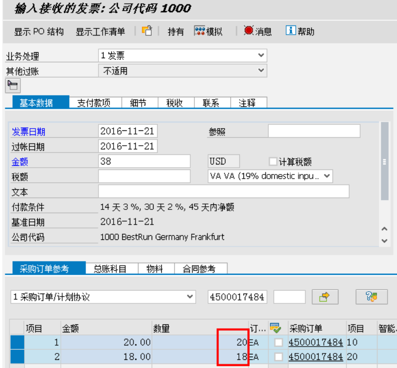Click the header panel scroll down arrow
Screen dimensions: 397x368
pos(384,241)
